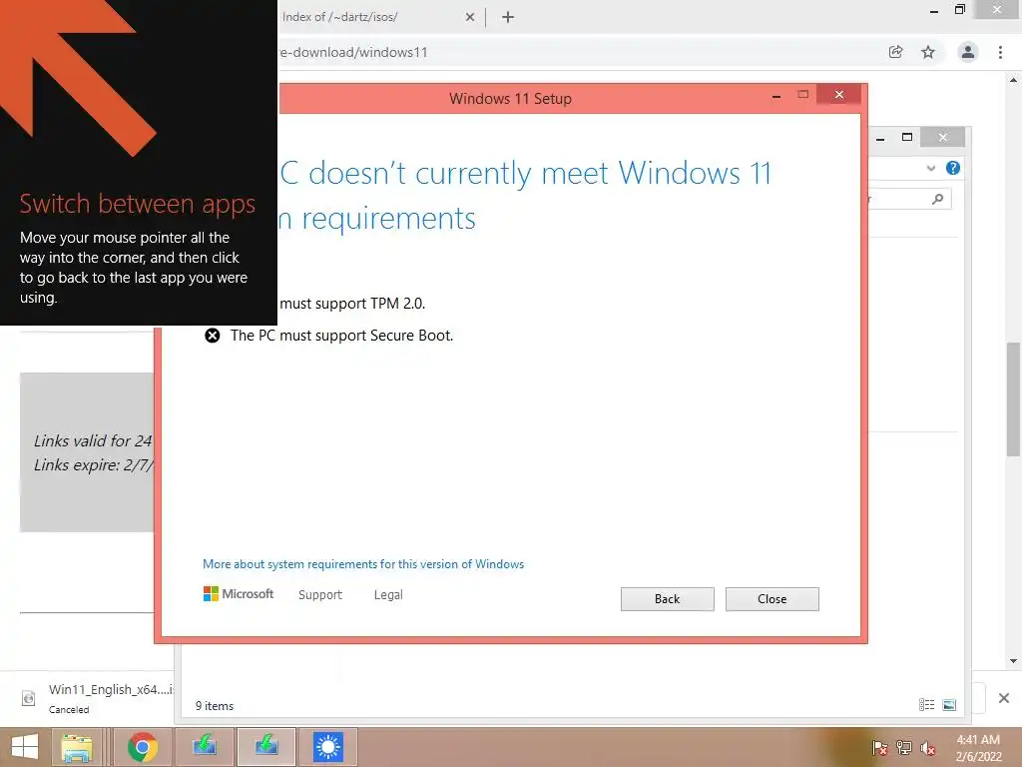The image size is (1022, 767).
Task: Click the File Explorer search magnifier
Action: (x=937, y=199)
